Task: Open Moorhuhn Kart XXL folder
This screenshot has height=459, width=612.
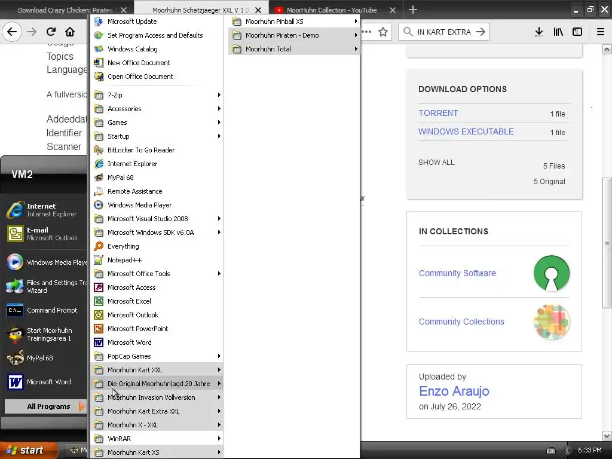Action: 157,370
